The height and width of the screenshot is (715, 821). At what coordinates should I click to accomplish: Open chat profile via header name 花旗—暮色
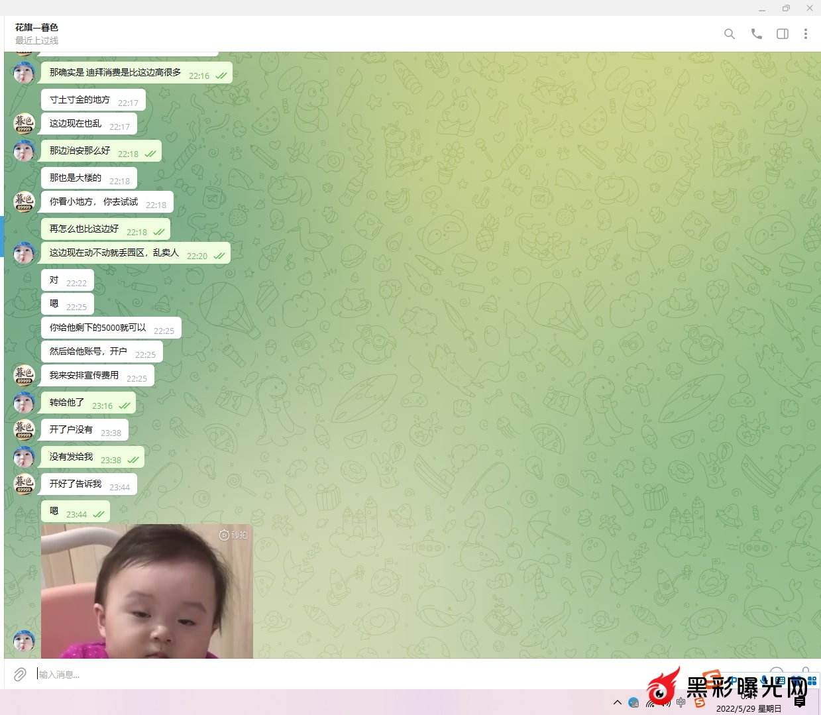click(37, 28)
